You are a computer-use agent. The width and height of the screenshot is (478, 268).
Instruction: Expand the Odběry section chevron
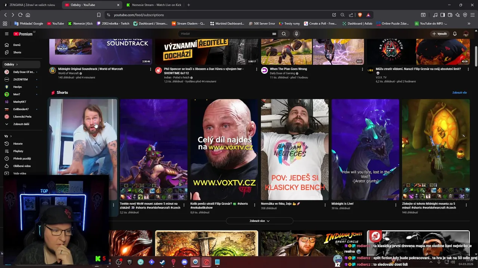coord(17,64)
